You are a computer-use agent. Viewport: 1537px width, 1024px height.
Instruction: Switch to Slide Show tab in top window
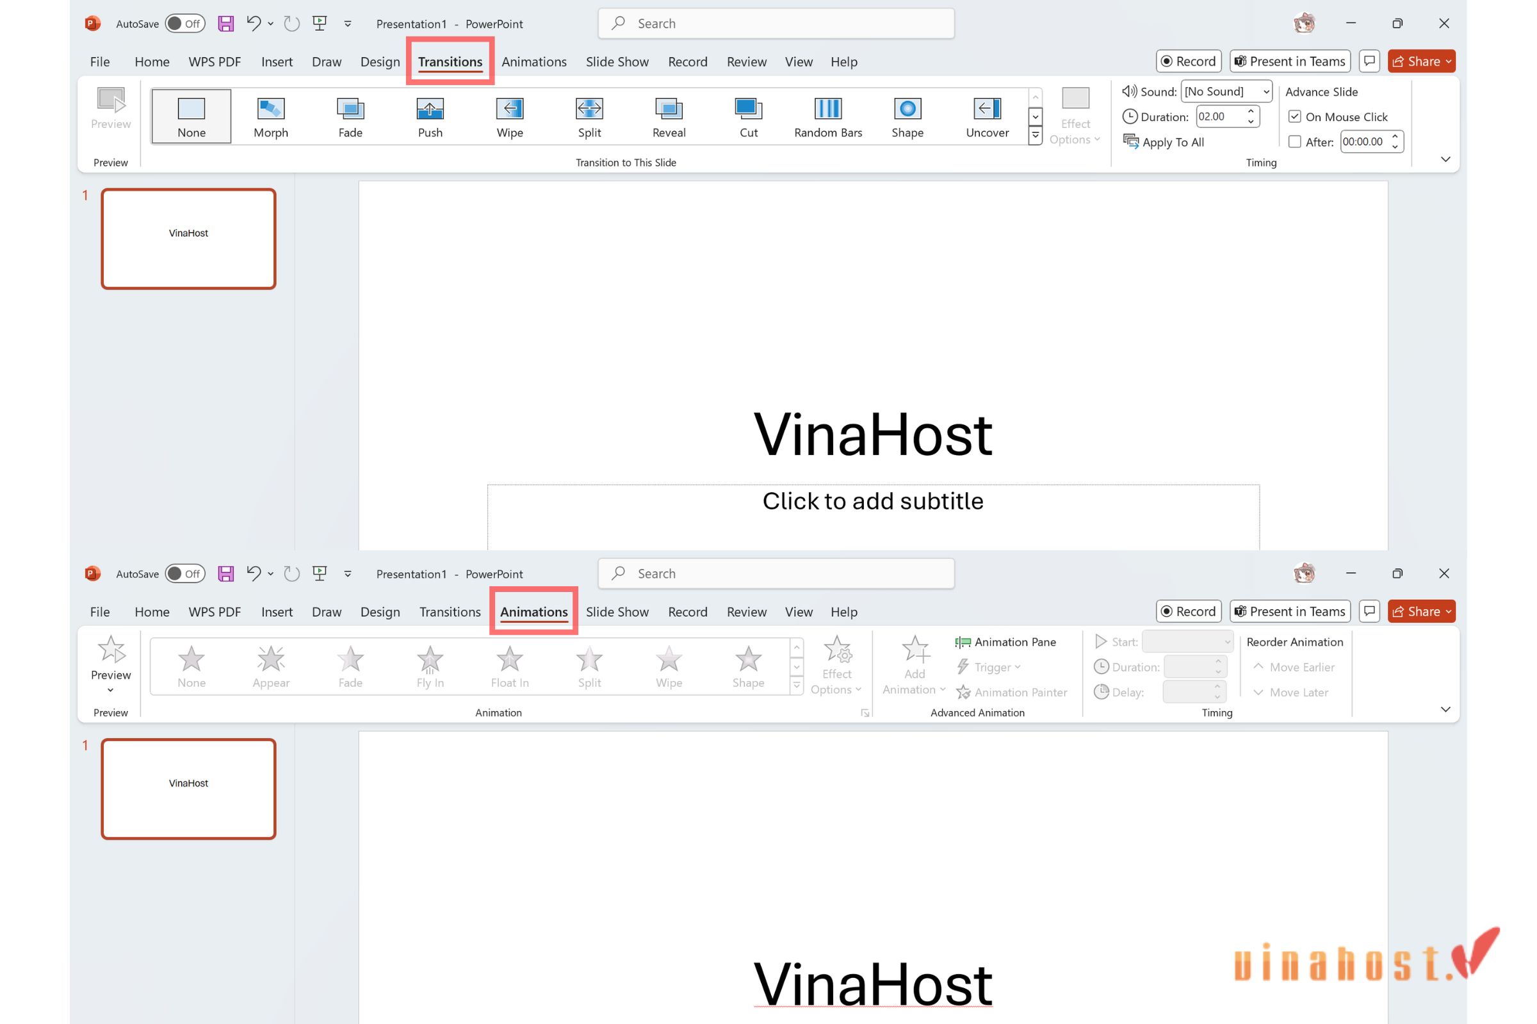coord(617,61)
